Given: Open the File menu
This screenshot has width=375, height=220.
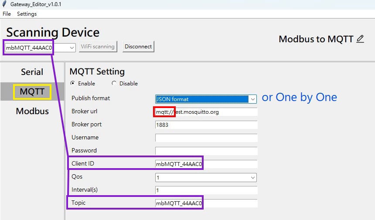Looking at the screenshot, I should 7,14.
